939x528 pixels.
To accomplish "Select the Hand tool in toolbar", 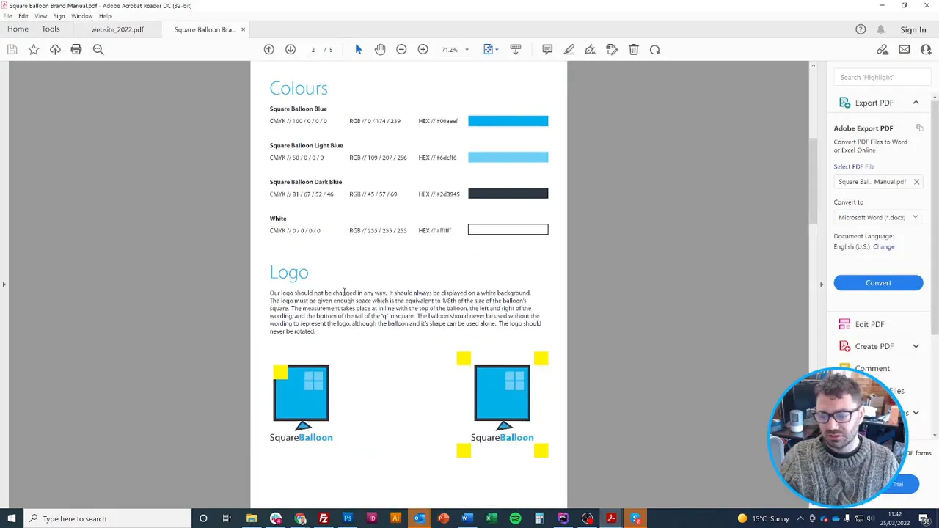I will 380,49.
